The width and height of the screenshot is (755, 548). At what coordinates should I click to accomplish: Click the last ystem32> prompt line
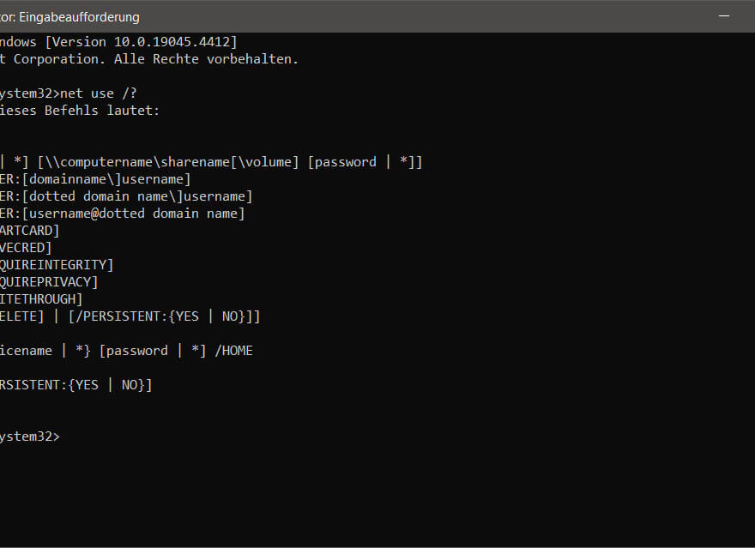tap(30, 437)
